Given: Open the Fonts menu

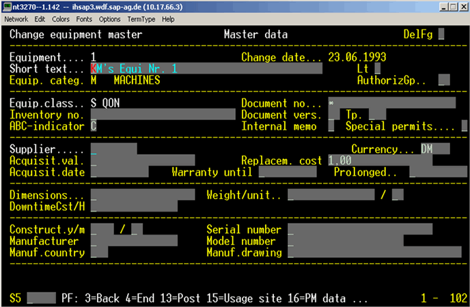Looking at the screenshot, I should [83, 19].
